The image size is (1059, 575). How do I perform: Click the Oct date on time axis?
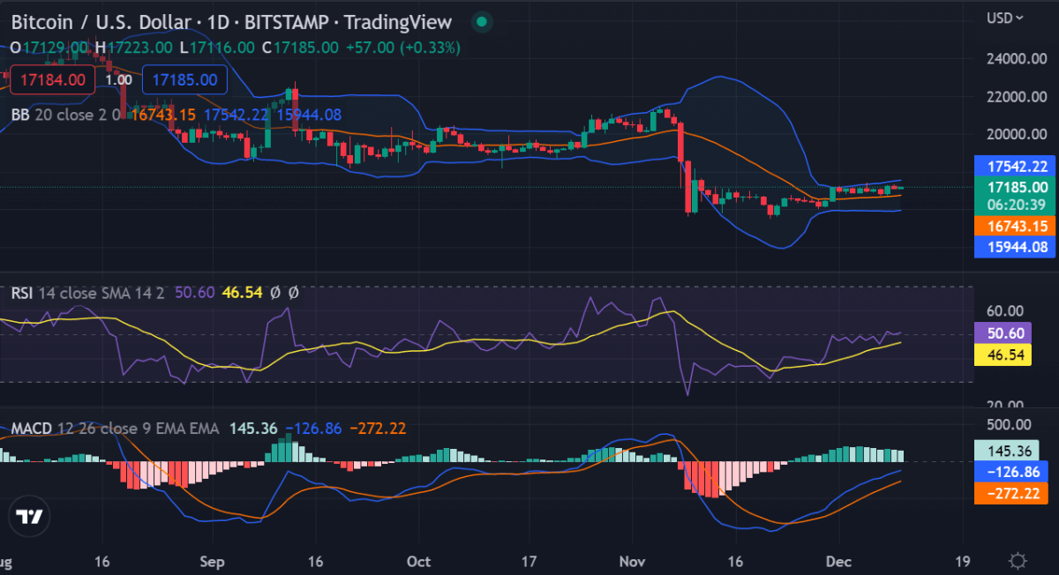(x=419, y=560)
